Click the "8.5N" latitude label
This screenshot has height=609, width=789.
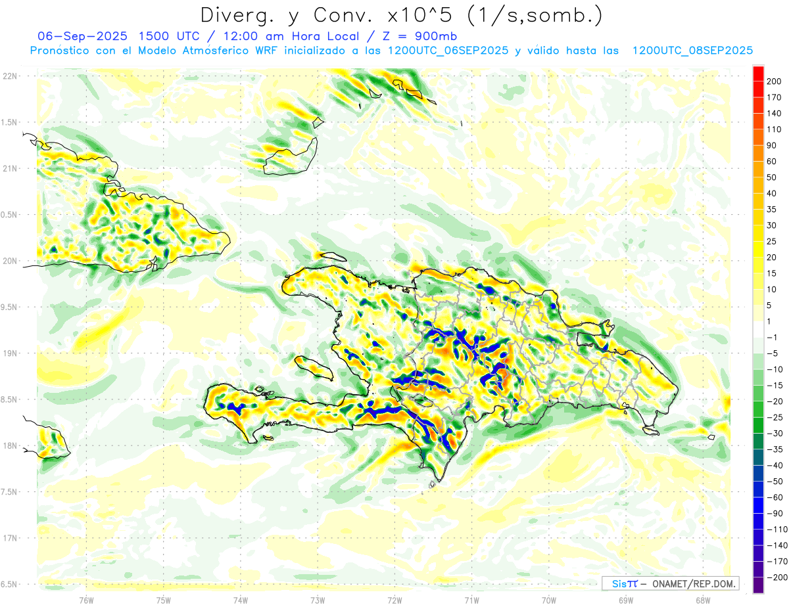(x=9, y=399)
